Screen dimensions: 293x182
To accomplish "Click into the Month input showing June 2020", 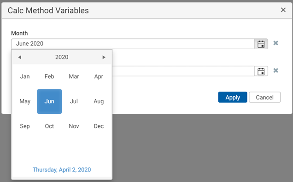I will 133,44.
